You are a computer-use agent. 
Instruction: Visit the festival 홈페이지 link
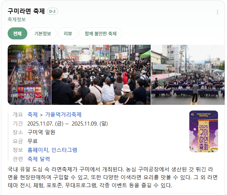tap(38, 150)
